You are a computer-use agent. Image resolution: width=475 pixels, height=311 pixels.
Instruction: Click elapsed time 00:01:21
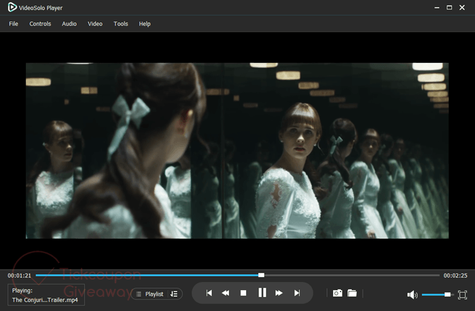(19, 276)
